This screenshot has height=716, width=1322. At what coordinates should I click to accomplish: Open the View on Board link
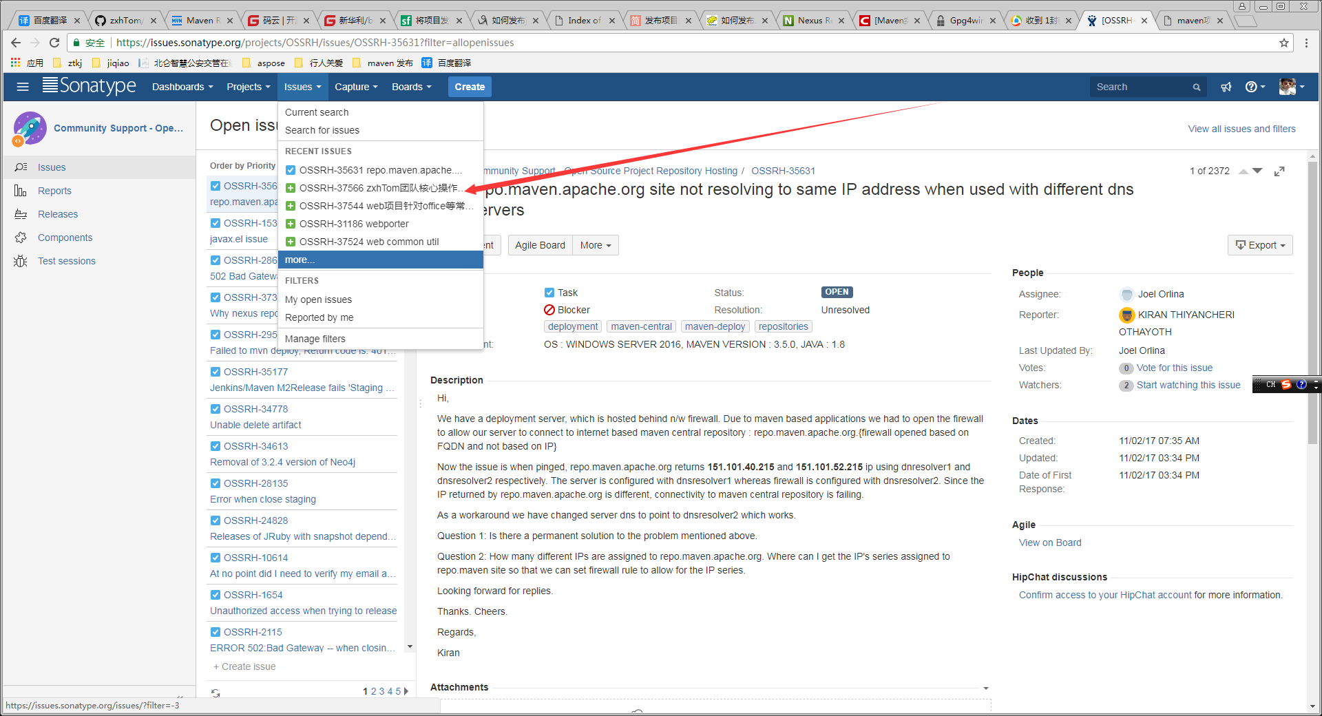1050,543
